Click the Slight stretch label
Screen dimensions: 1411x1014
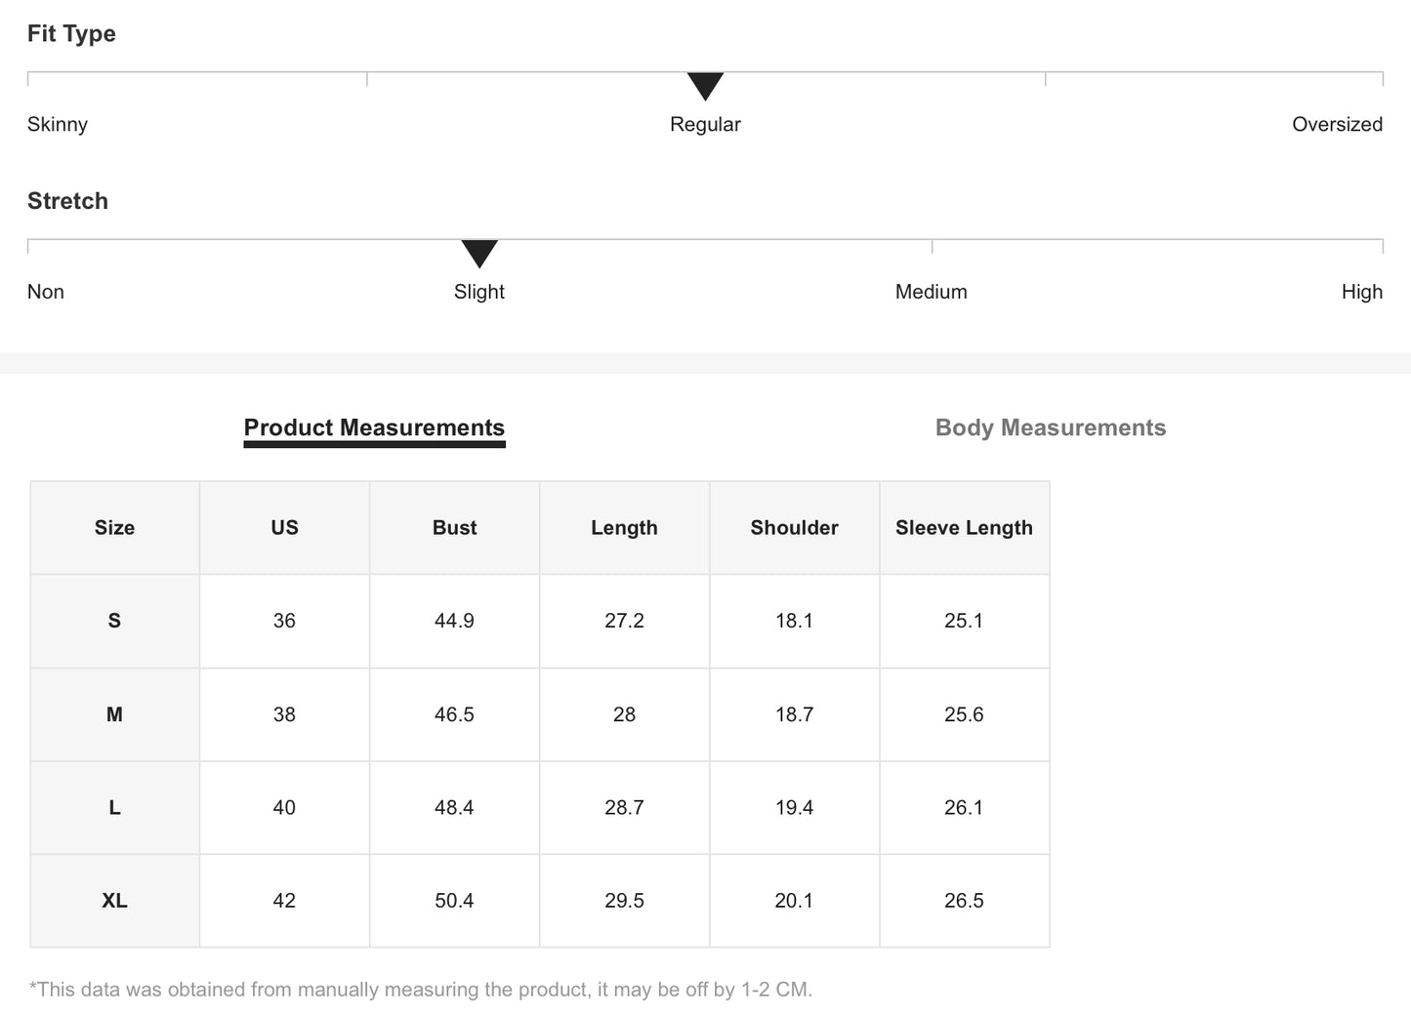(x=479, y=292)
